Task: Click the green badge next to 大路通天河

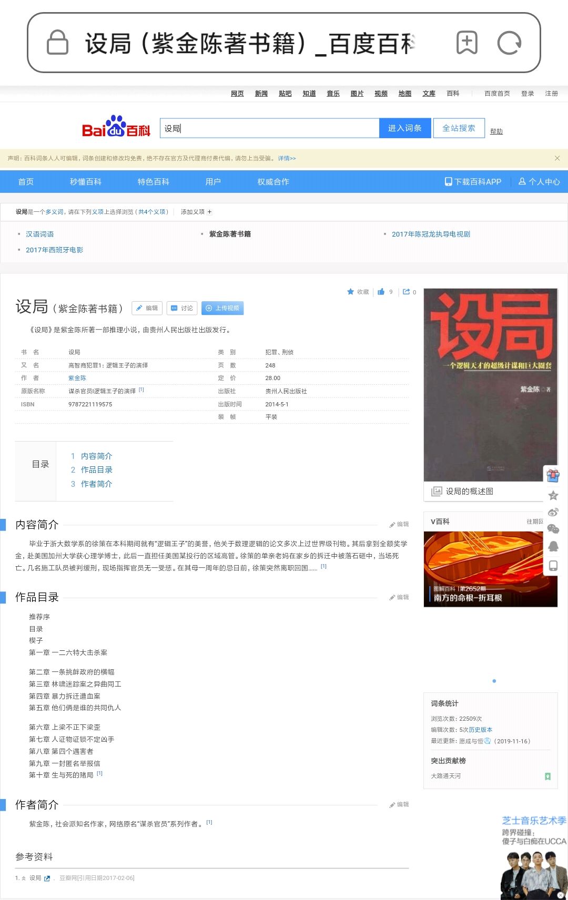Action: point(547,776)
